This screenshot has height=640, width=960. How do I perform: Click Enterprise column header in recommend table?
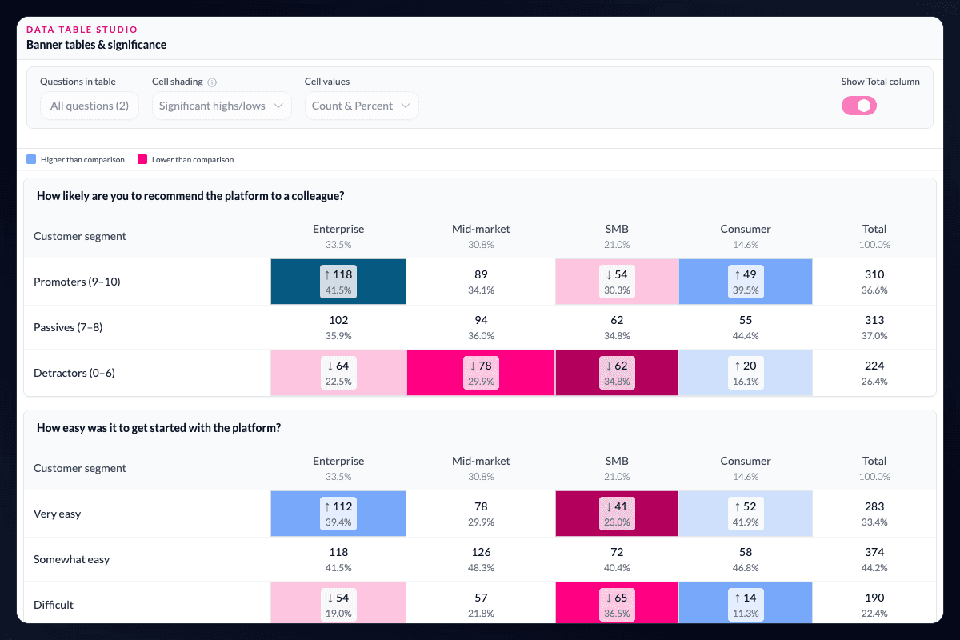pos(338,236)
